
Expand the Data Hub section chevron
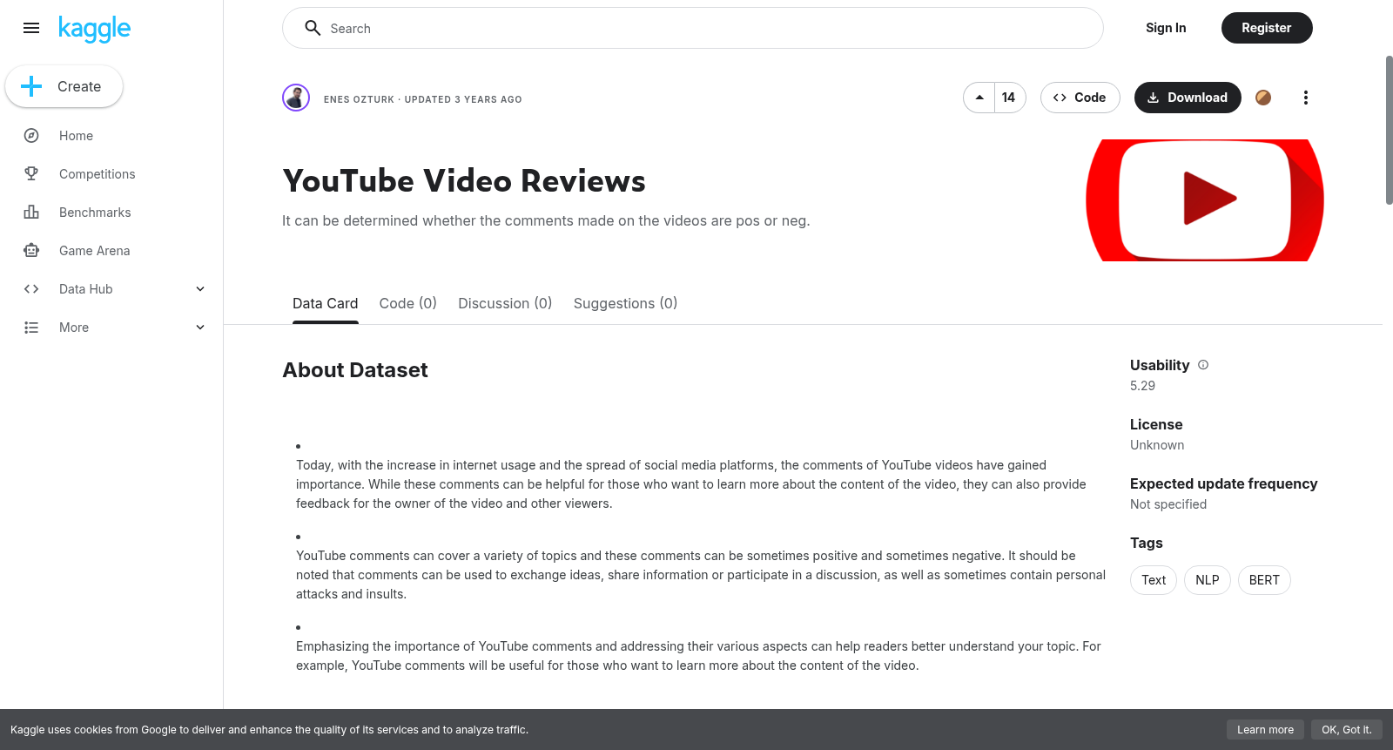(x=200, y=289)
